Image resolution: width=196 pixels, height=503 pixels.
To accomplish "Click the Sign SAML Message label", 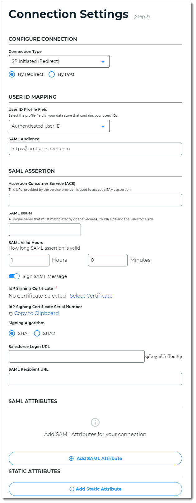I will click(x=45, y=276).
